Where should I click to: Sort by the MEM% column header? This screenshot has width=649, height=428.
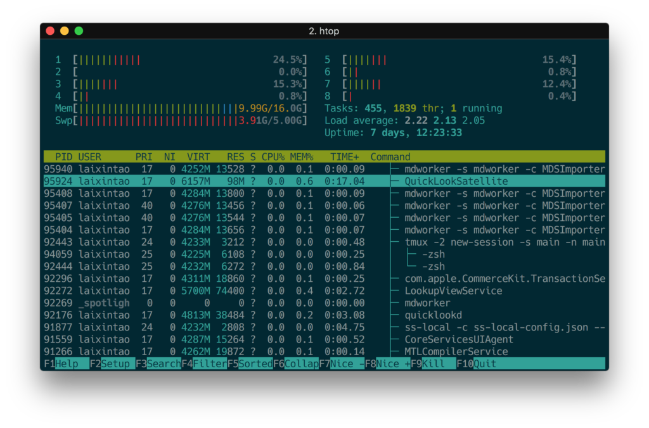pyautogui.click(x=302, y=157)
